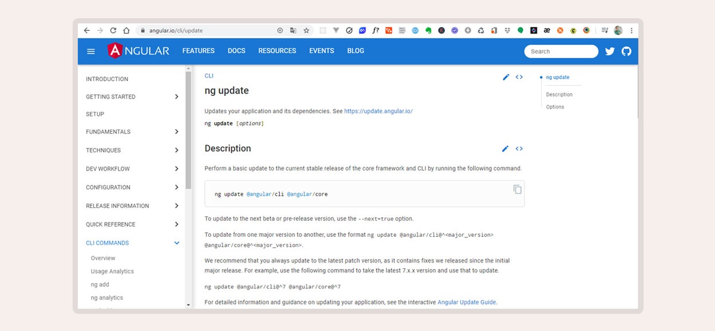Open Angular's Twitter page icon

pos(610,51)
